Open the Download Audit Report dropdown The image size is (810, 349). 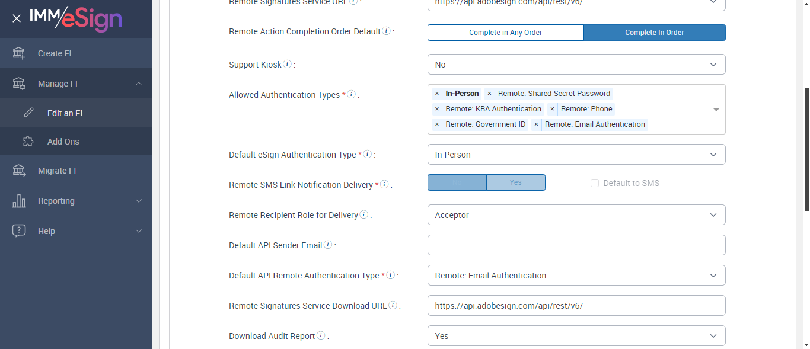tap(576, 336)
